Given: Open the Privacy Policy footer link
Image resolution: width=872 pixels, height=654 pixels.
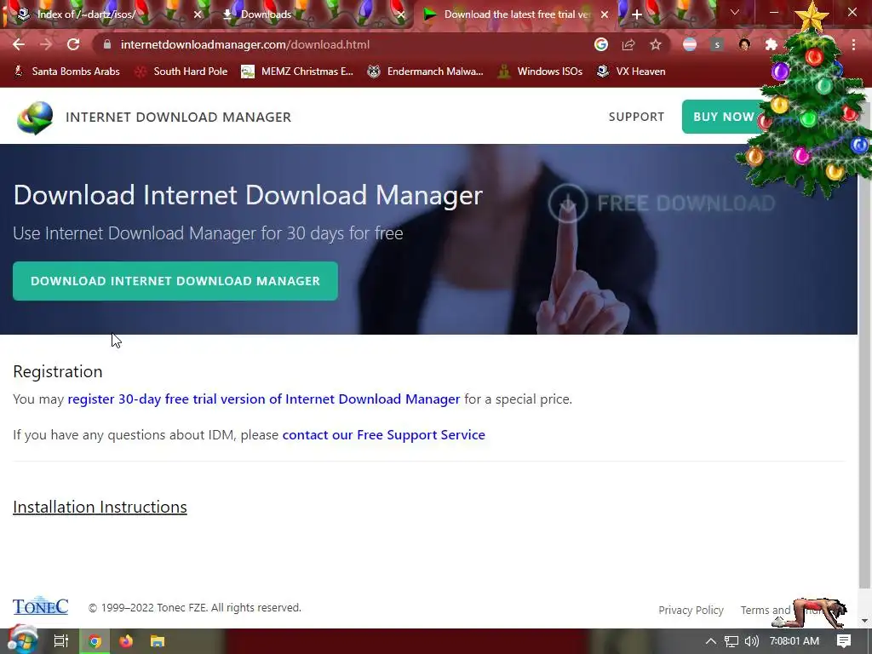Looking at the screenshot, I should pos(691,610).
